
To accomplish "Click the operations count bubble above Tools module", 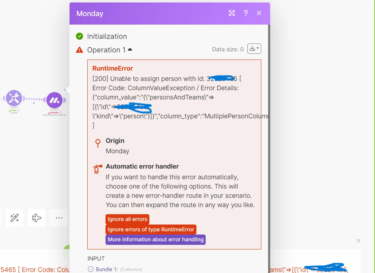I will 24,88.
